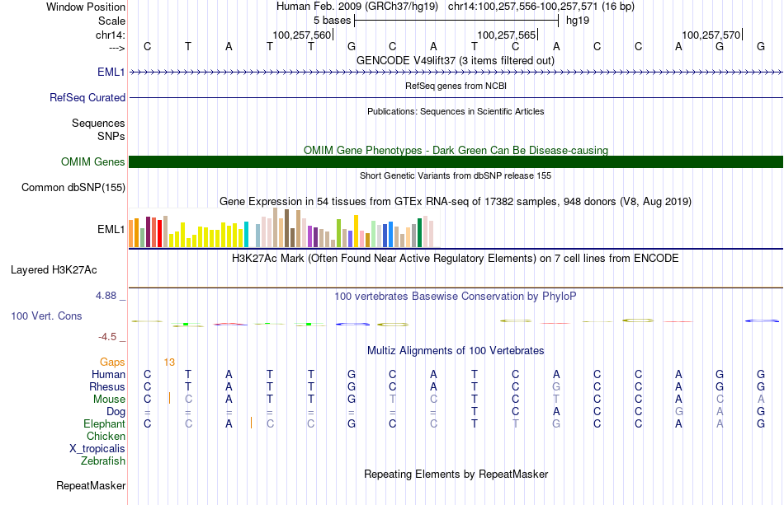
Task: Click the Window Position label
Action: tap(86, 7)
